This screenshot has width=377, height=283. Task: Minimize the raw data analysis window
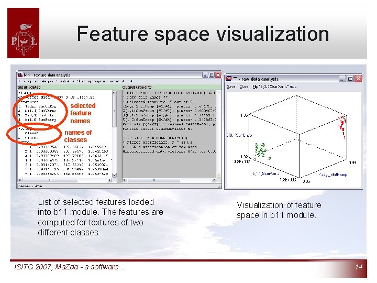pos(342,79)
